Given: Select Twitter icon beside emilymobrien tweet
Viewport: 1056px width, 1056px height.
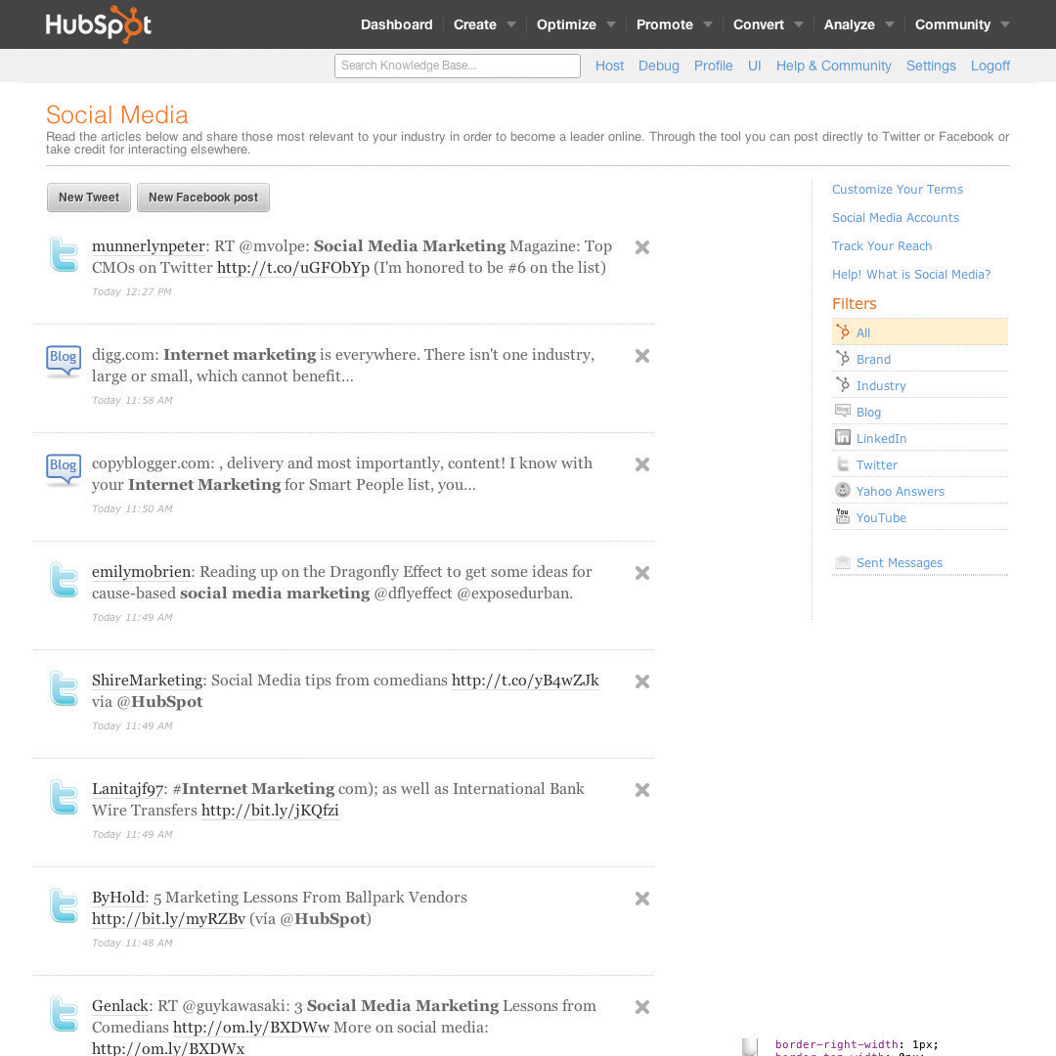Looking at the screenshot, I should point(64,580).
